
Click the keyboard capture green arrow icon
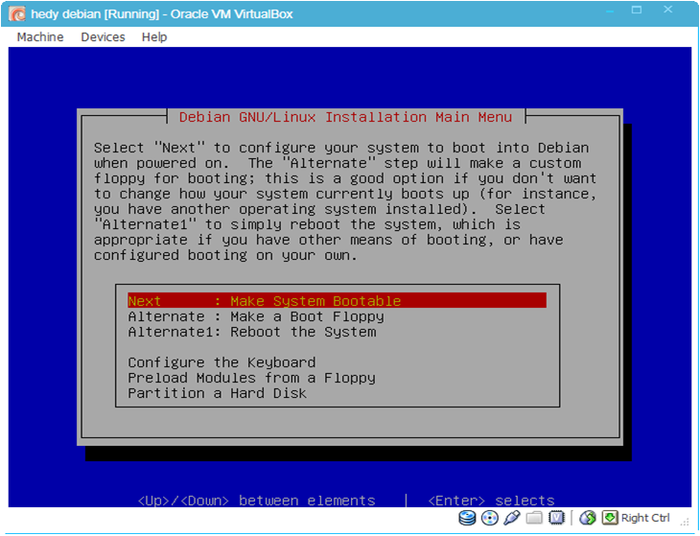pos(610,518)
